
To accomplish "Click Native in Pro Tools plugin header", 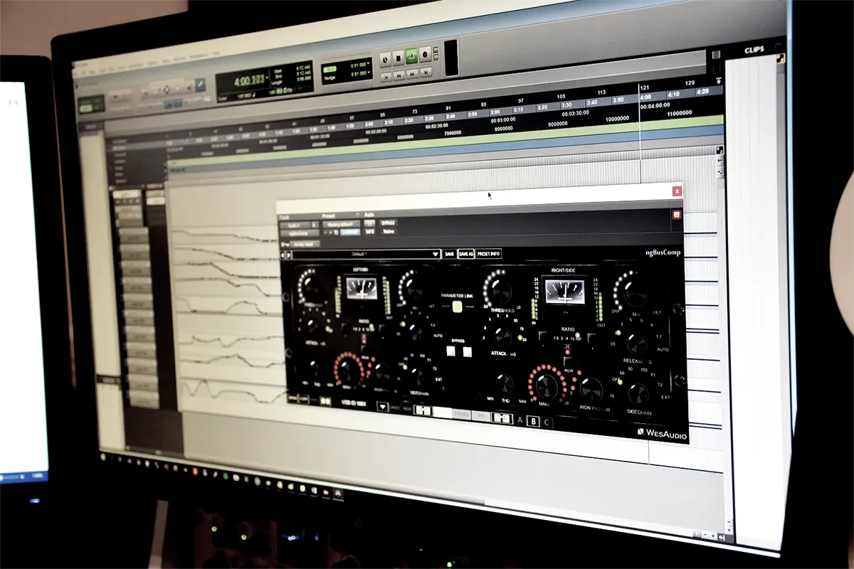I will [x=389, y=231].
